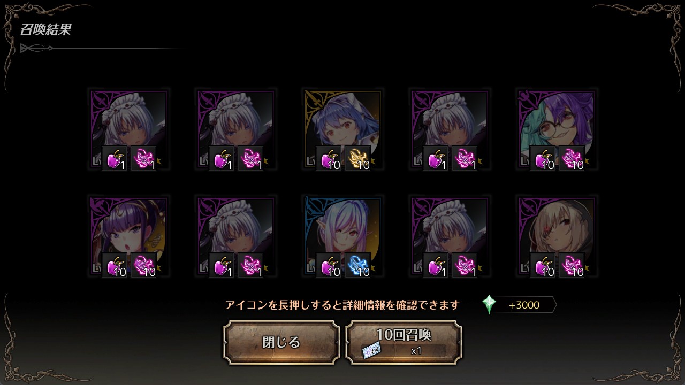Image resolution: width=685 pixels, height=385 pixels.
Task: Click the +3000 gem reward counter
Action: coord(524,305)
